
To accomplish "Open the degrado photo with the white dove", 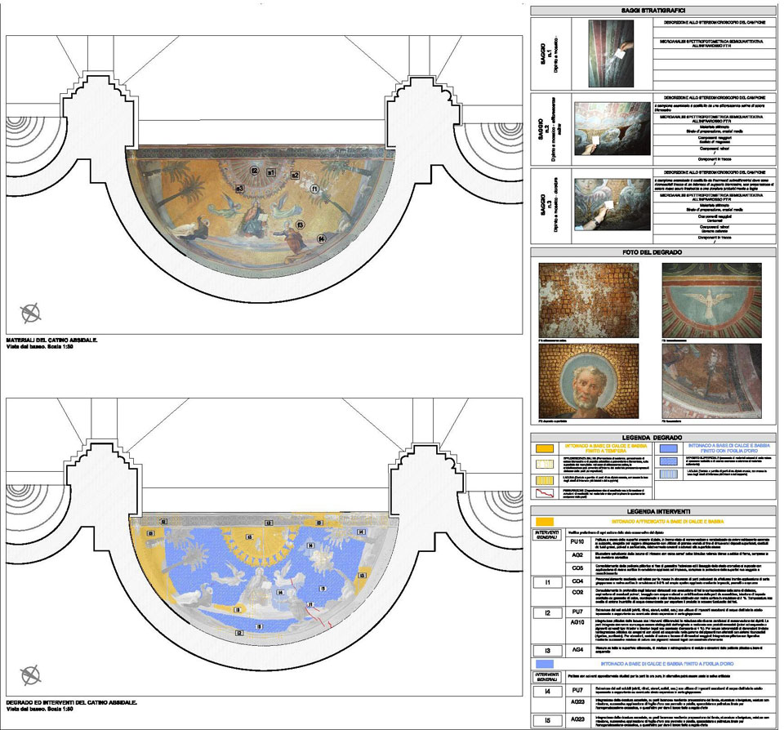I will point(711,300).
